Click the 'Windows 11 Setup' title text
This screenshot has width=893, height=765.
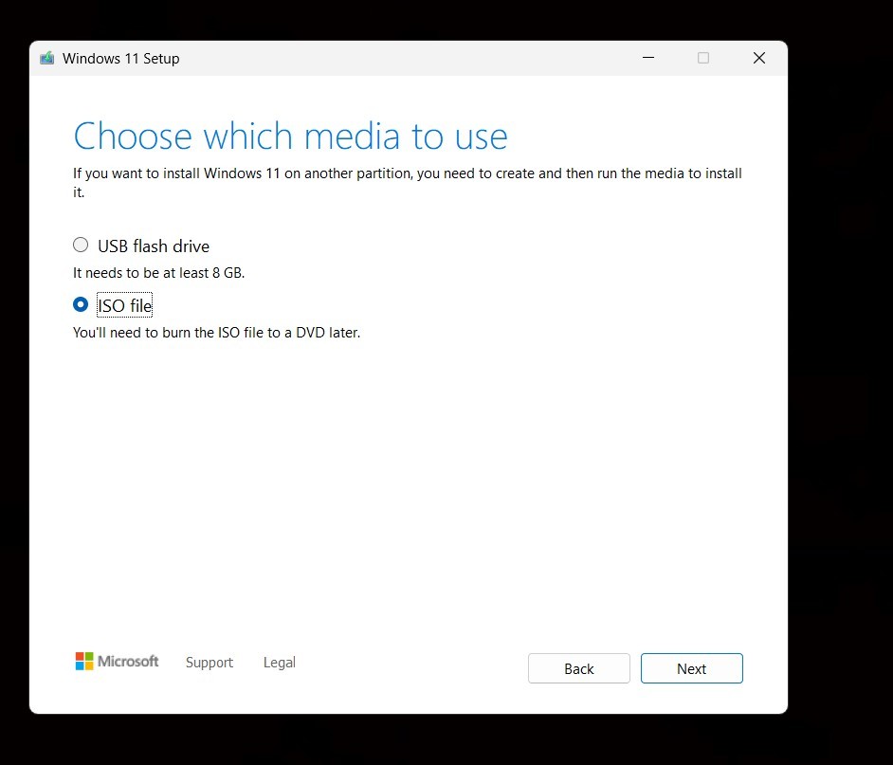pos(120,59)
